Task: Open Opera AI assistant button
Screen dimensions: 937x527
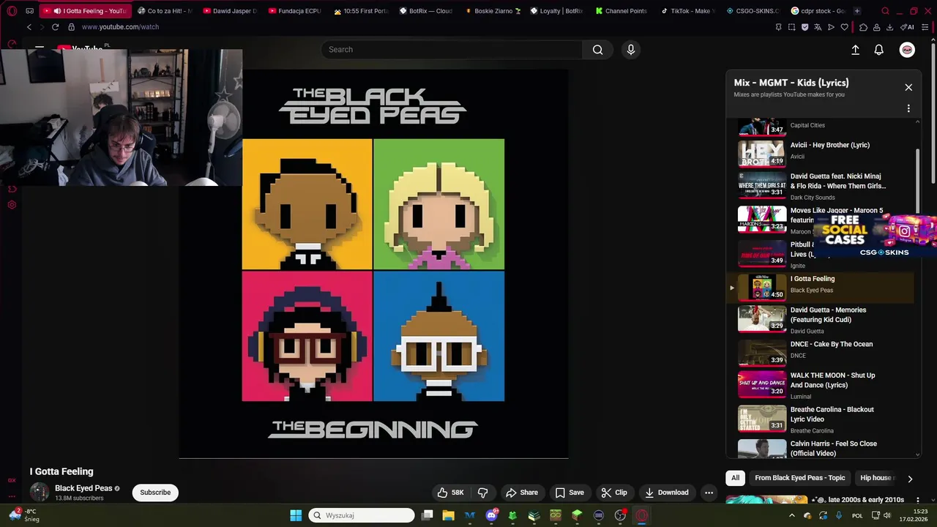Action: (908, 27)
